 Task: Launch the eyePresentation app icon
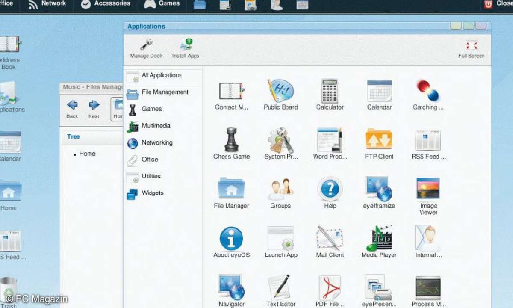(379, 287)
